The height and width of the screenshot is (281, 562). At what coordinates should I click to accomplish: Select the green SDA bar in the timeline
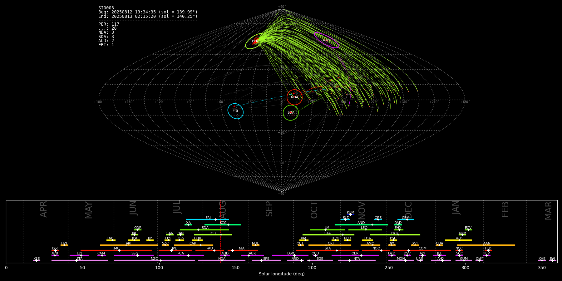pyautogui.click(x=205, y=230)
